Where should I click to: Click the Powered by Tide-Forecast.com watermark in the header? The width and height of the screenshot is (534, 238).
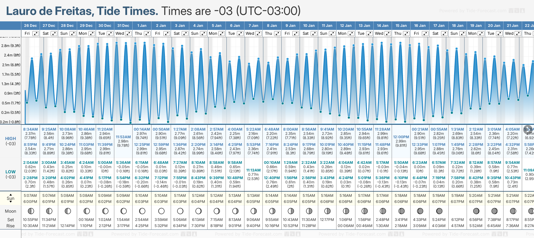pos(473,11)
